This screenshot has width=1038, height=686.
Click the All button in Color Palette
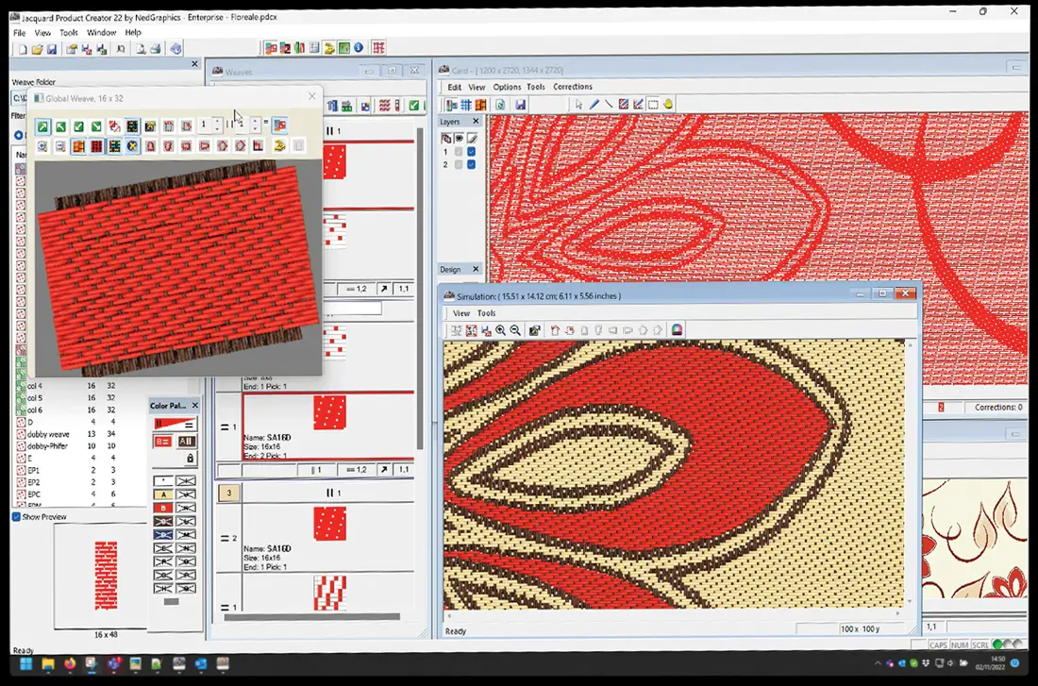point(186,442)
